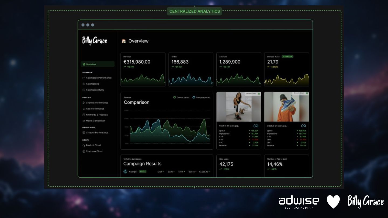This screenshot has width=388, height=218.
Task: Click the 26,645 value in Google row
Action: pos(192,172)
